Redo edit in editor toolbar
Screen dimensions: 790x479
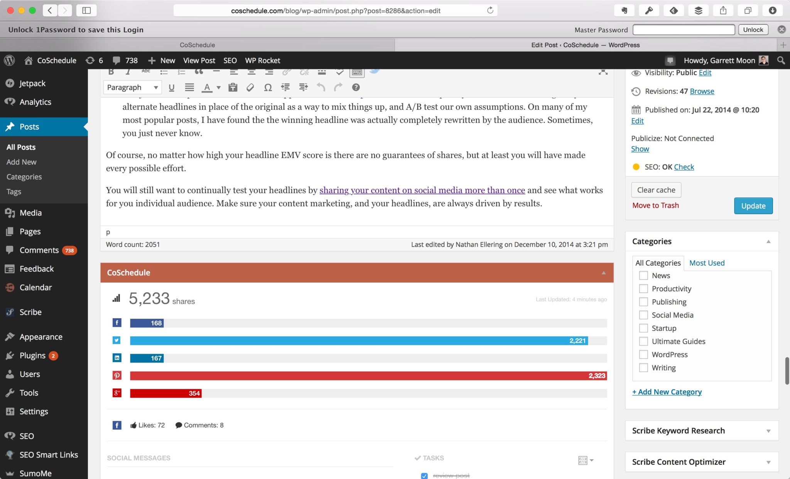[338, 87]
